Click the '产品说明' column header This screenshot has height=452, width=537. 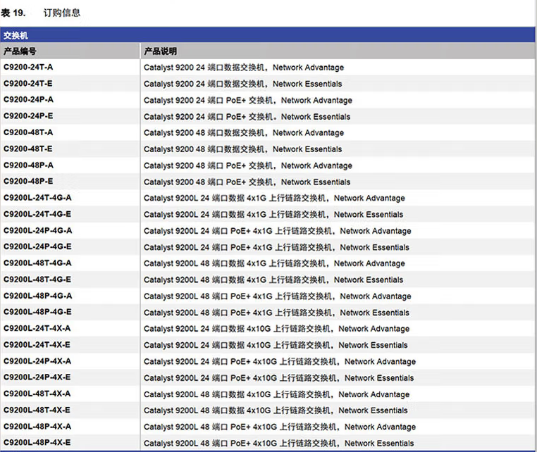pyautogui.click(x=160, y=51)
